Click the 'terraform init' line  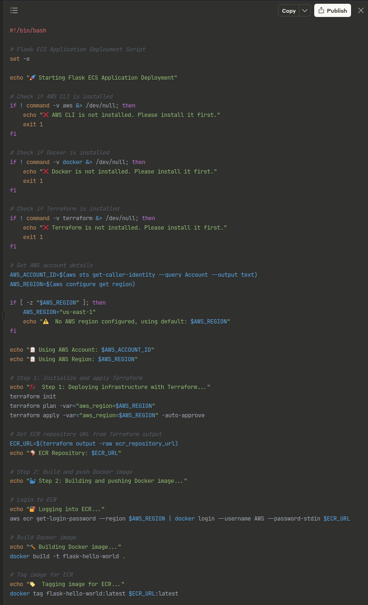tap(33, 397)
